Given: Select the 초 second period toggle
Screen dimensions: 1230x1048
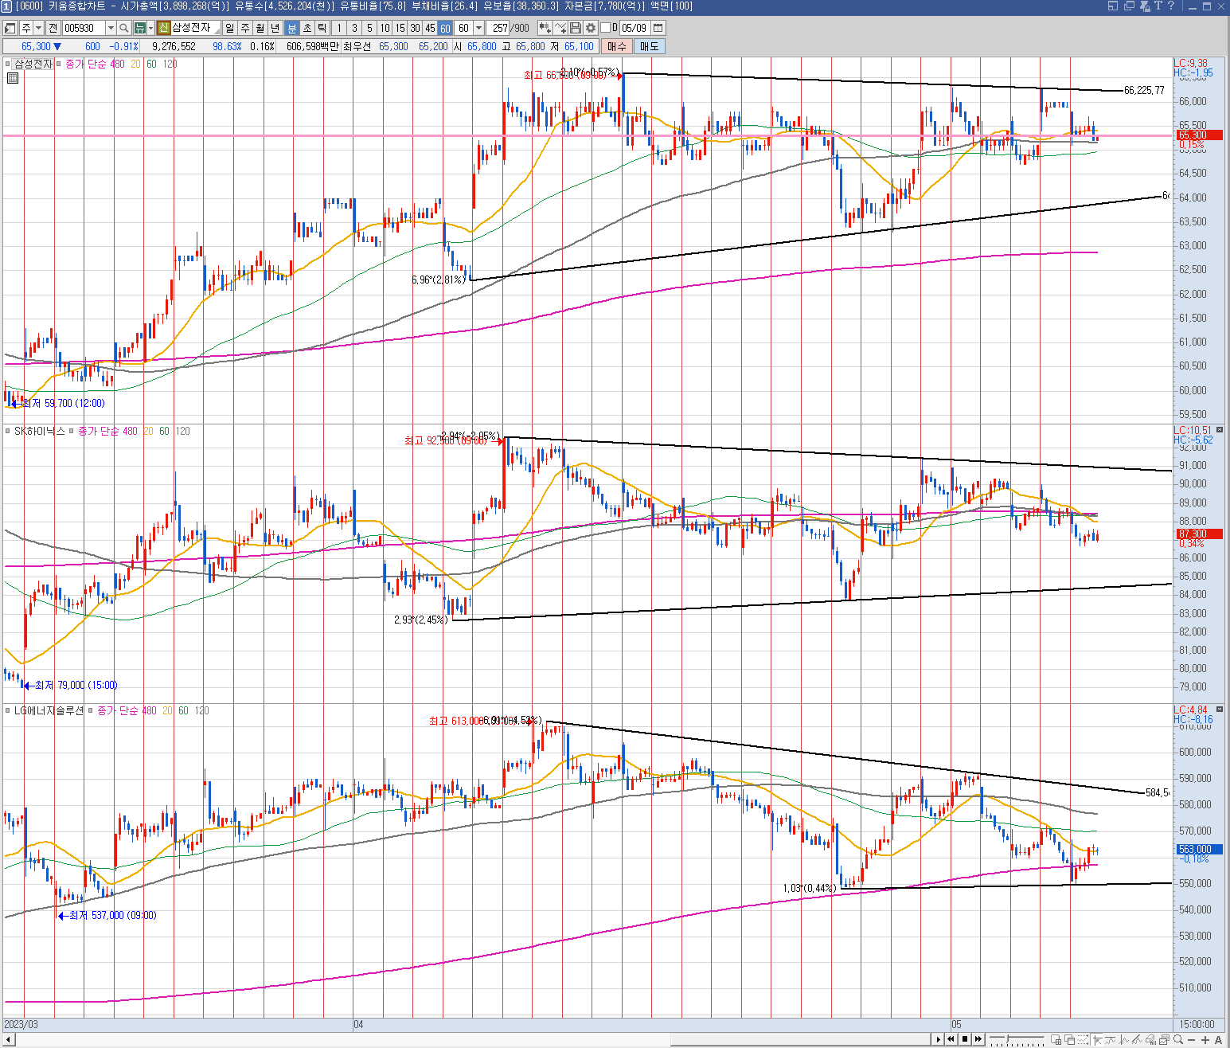Looking at the screenshot, I should coord(307,28).
